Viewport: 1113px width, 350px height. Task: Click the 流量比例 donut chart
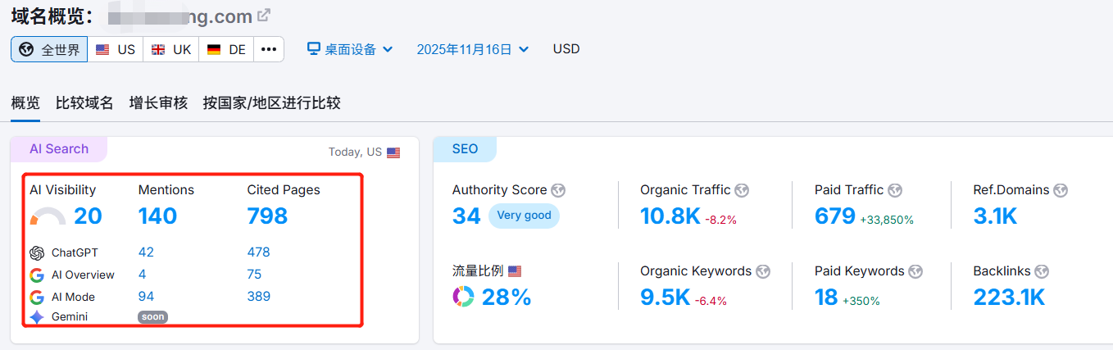(463, 297)
